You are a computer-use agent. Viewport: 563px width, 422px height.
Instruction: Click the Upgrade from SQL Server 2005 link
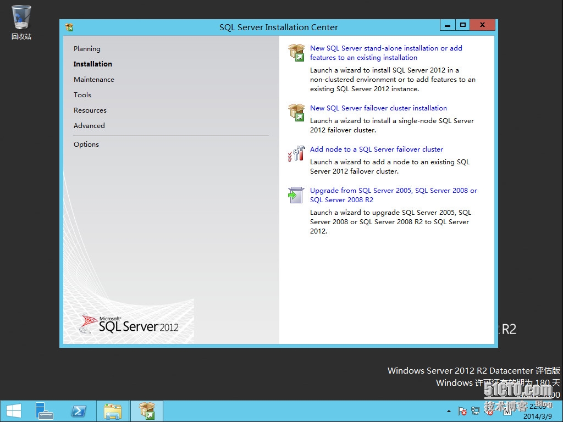[x=394, y=195]
